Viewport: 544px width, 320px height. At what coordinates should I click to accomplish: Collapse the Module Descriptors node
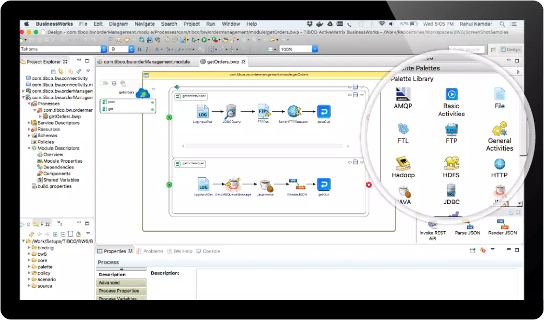tap(29, 148)
